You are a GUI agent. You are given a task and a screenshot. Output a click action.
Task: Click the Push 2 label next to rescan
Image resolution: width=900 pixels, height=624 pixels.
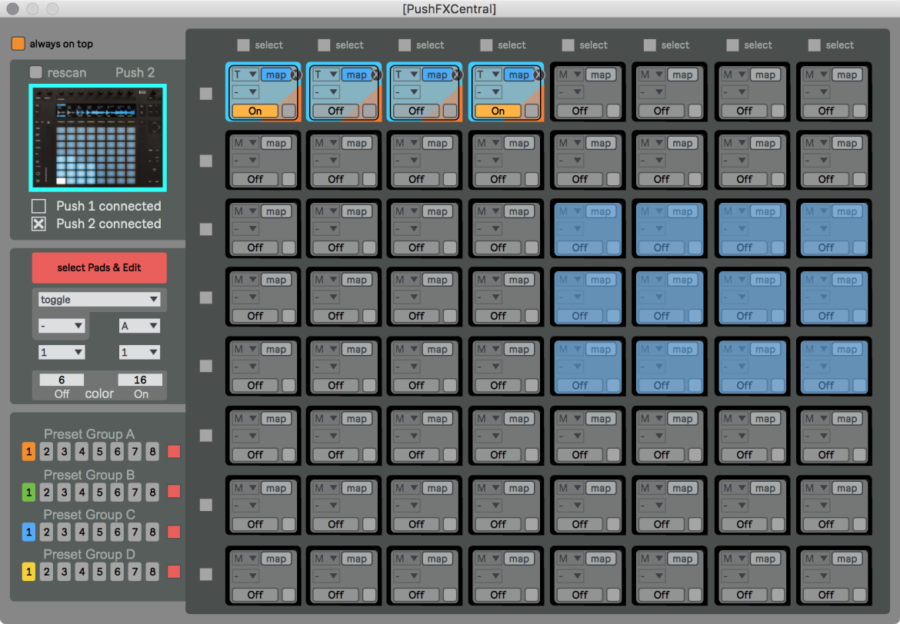pos(135,73)
